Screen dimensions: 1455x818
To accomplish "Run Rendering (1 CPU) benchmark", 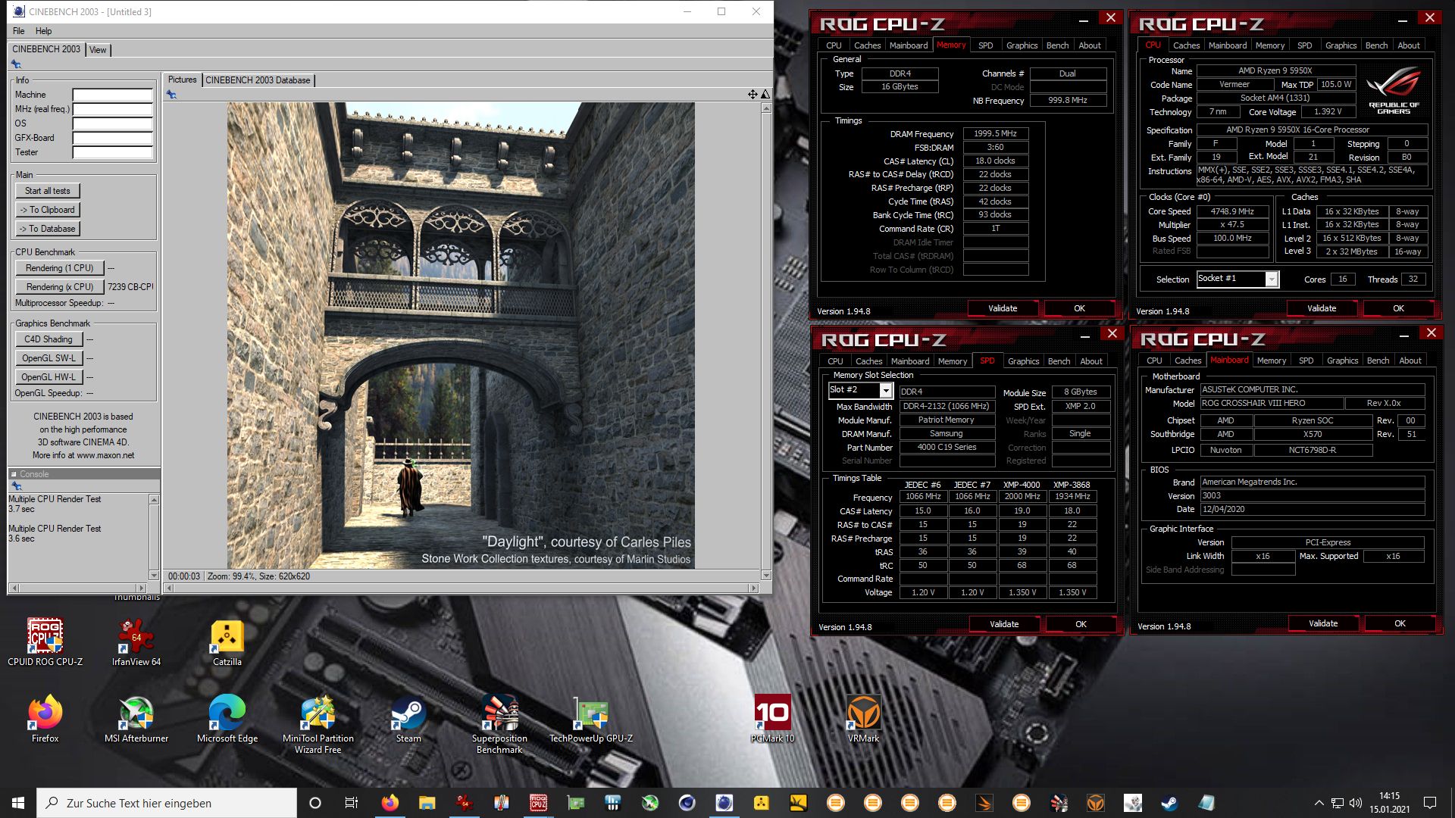I will point(59,268).
